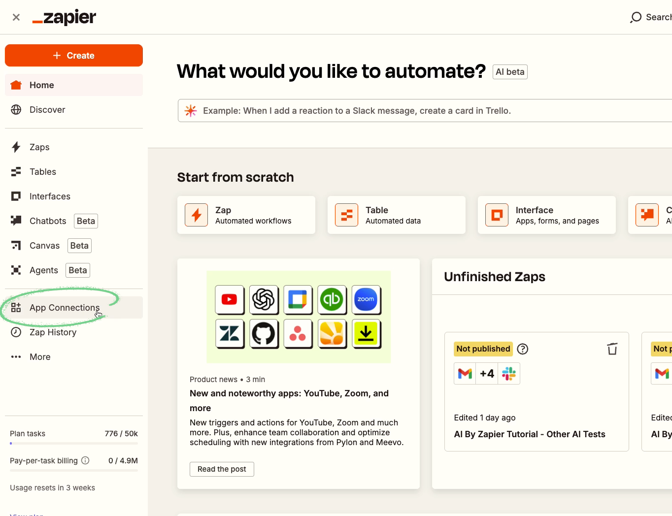The height and width of the screenshot is (516, 672).
Task: Open Interfaces in the sidebar
Action: pos(74,196)
